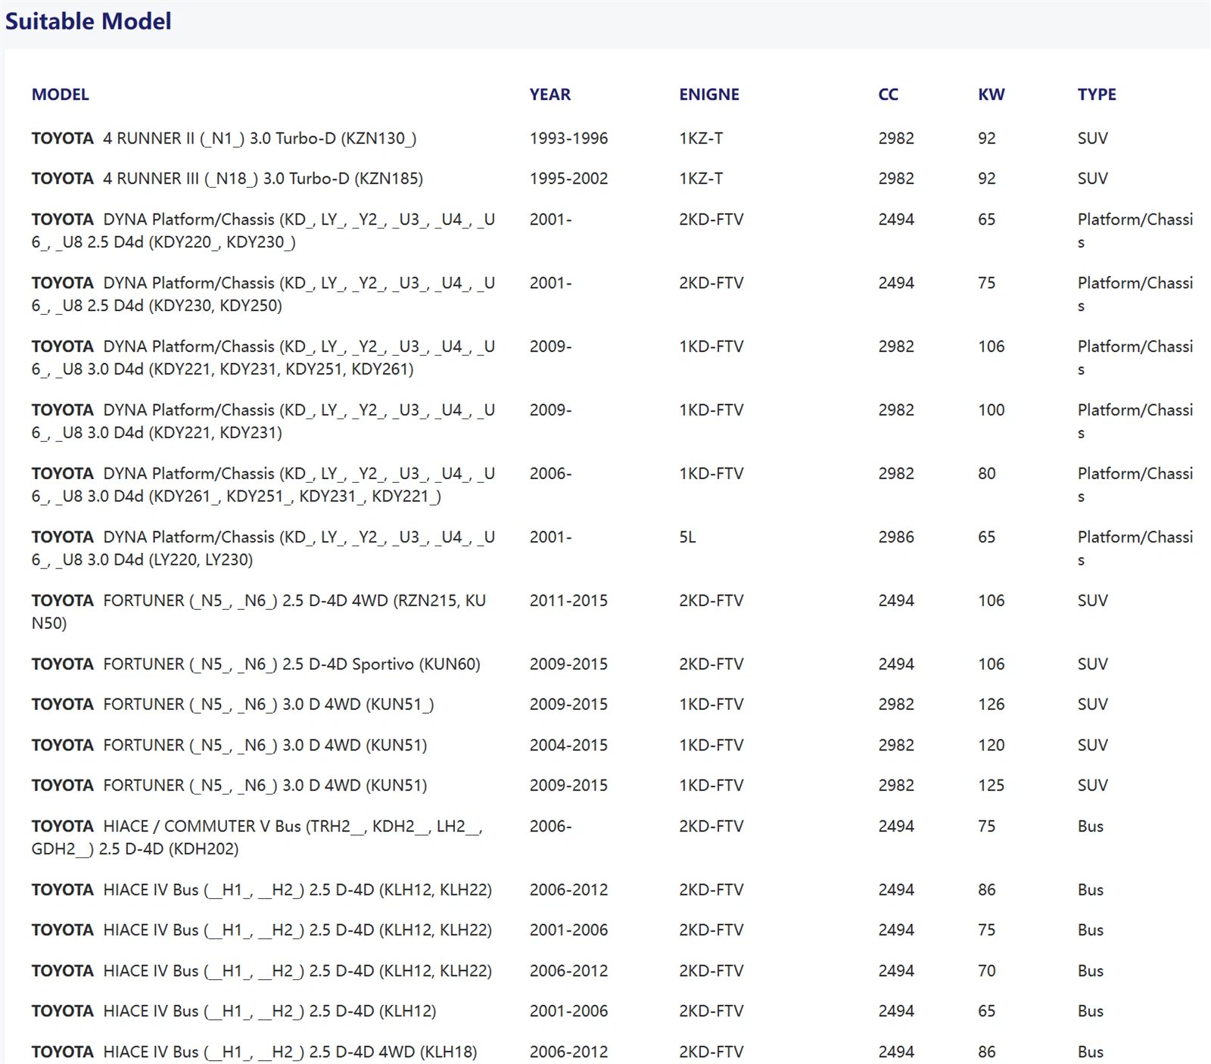This screenshot has height=1064, width=1211.
Task: Click 2KD-FTV engine in HIACE 4WD (KLH18) row
Action: click(711, 1052)
